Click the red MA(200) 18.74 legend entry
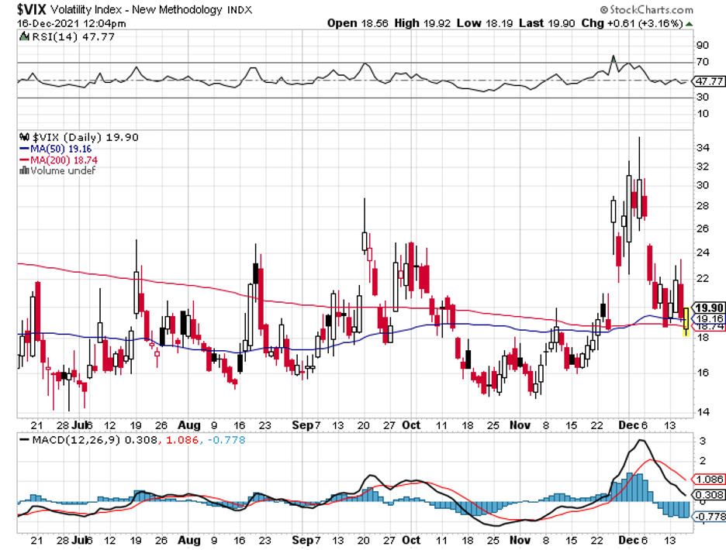Image resolution: width=726 pixels, height=550 pixels. click(58, 160)
